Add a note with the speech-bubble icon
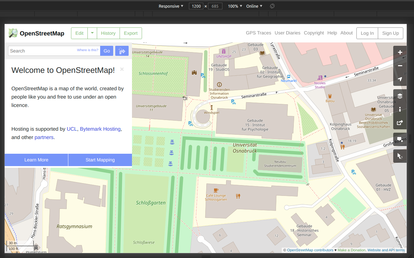The width and height of the screenshot is (414, 258). coord(400,139)
